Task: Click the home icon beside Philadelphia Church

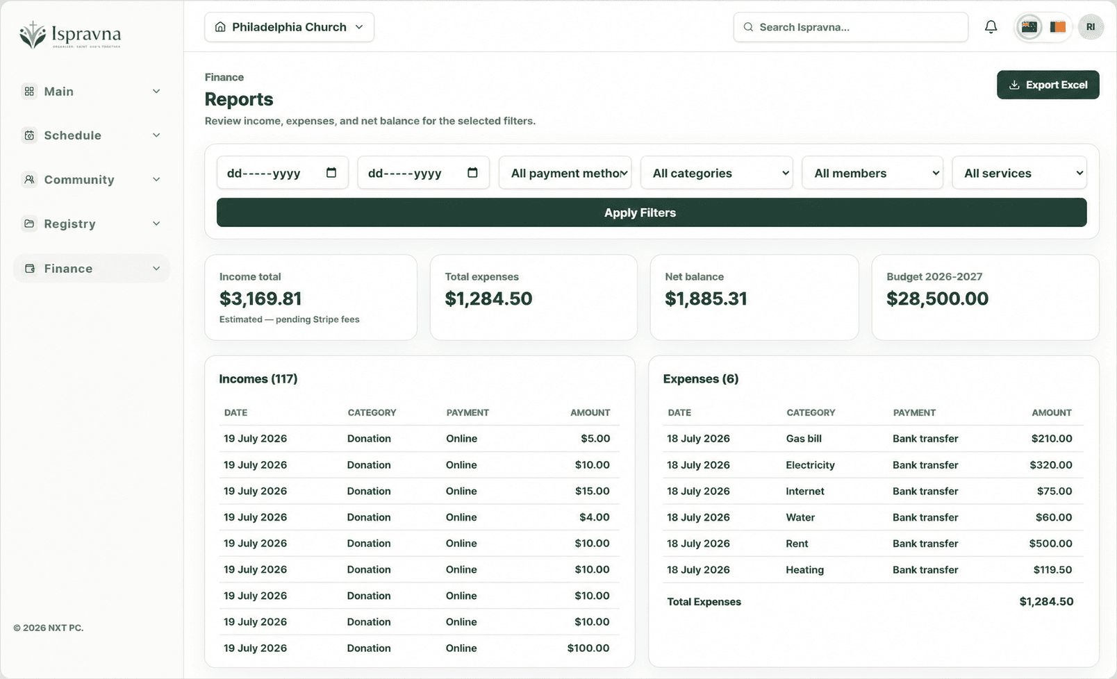Action: [220, 27]
